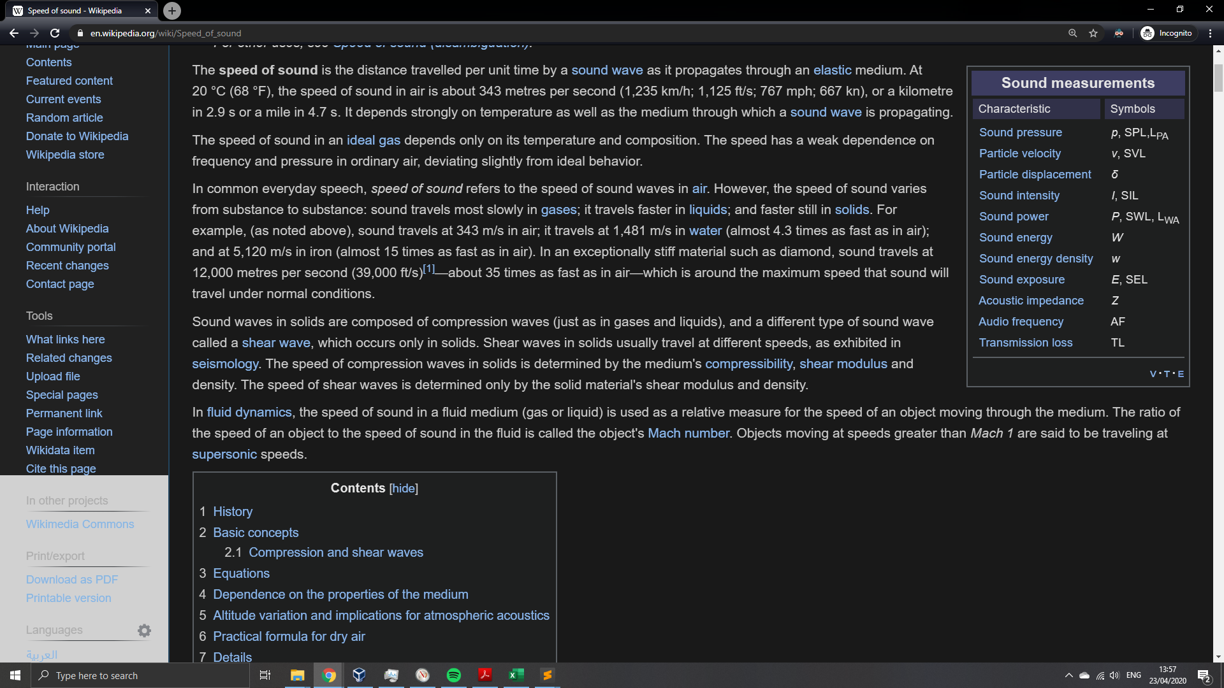Open the Windows Start menu
1224x688 pixels.
click(13, 675)
